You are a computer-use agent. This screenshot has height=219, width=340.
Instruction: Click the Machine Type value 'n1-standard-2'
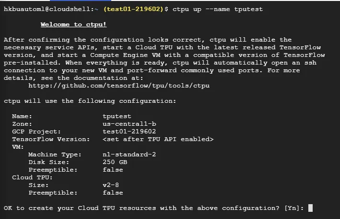(x=129, y=154)
